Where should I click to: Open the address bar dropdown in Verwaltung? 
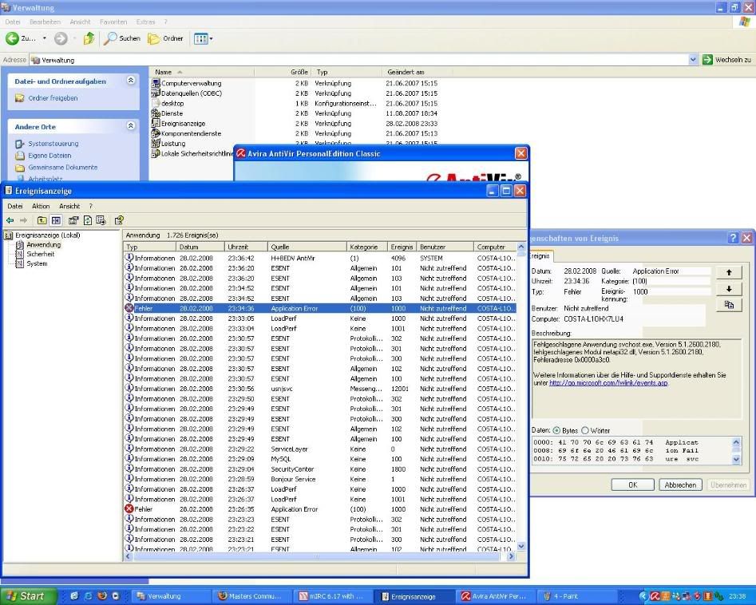tap(693, 60)
